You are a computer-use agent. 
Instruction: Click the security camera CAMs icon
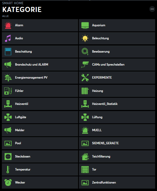85,65
